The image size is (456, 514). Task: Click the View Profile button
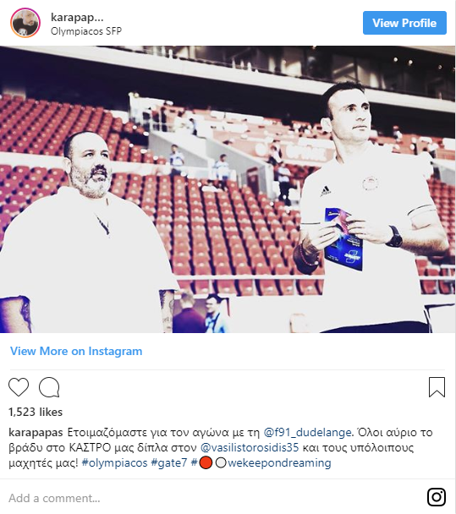click(x=404, y=23)
